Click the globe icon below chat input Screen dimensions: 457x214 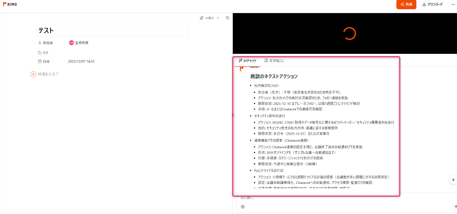pyautogui.click(x=243, y=207)
